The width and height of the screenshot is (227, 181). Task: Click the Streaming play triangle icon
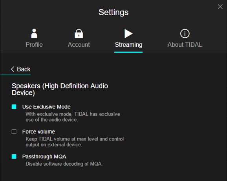[x=128, y=33]
